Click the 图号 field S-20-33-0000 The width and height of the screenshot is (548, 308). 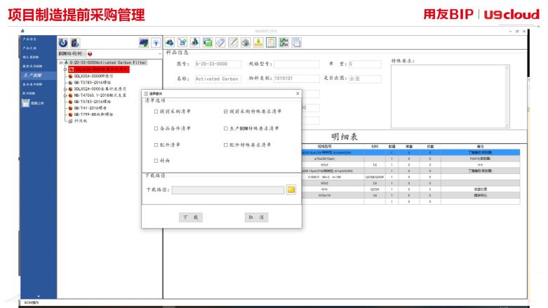[x=218, y=64]
